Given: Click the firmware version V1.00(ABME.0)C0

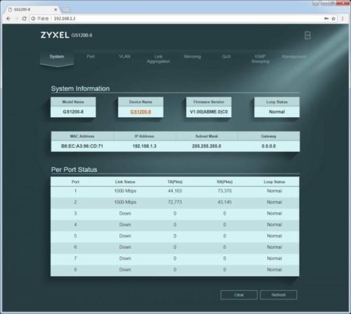Looking at the screenshot, I should coord(208,111).
